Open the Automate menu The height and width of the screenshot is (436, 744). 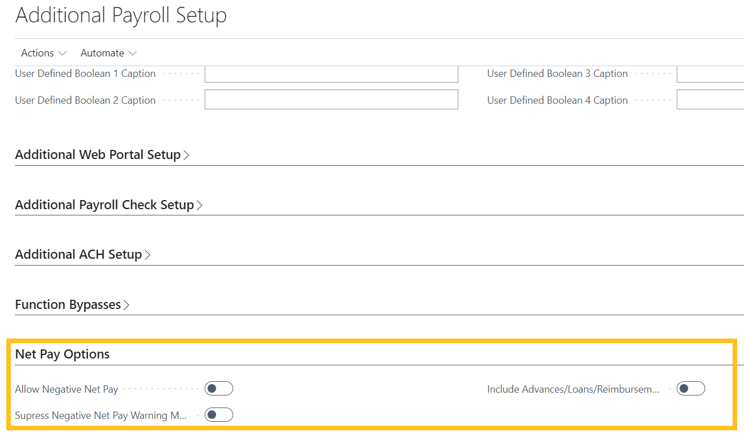pos(102,53)
